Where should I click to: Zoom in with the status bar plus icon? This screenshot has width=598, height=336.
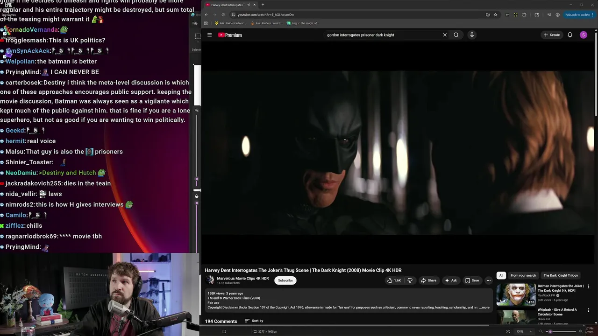581,331
